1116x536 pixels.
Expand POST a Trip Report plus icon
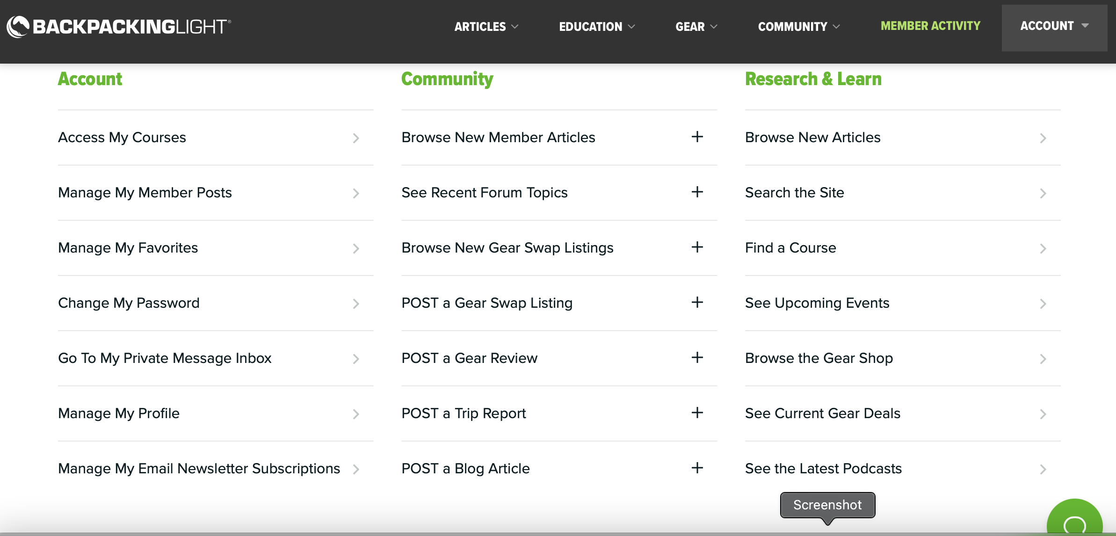pyautogui.click(x=697, y=413)
